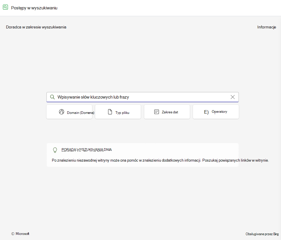
Task: Click the © Microsoft footer text
Action: pos(20,234)
